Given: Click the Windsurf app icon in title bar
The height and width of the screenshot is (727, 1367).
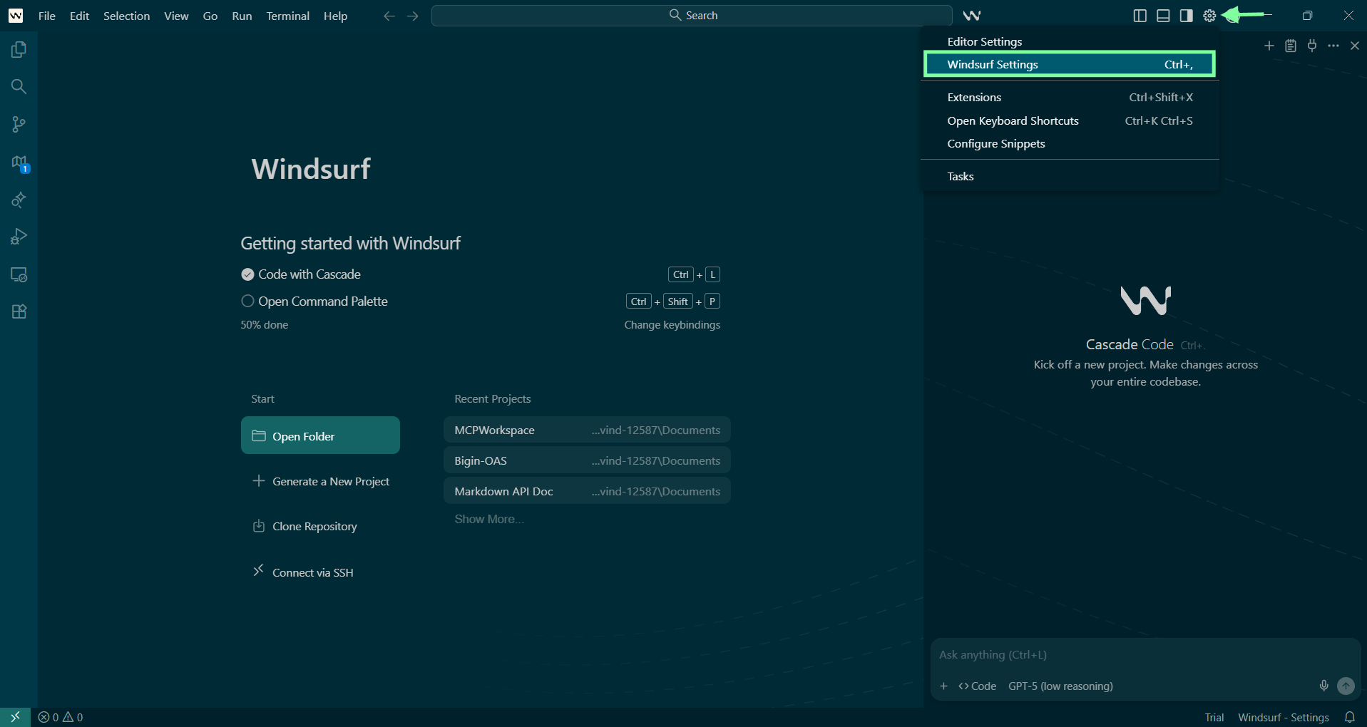Looking at the screenshot, I should (x=16, y=16).
